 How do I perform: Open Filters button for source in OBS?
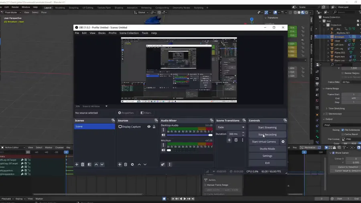146,113
